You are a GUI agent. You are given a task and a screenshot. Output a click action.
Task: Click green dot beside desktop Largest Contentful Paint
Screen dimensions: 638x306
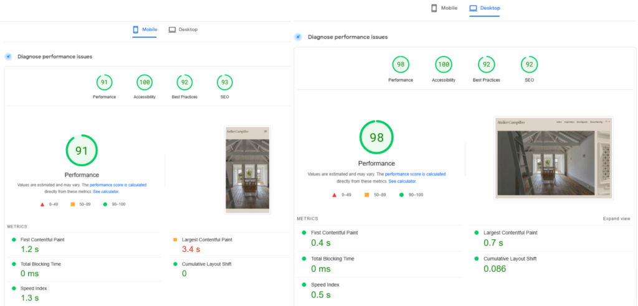click(x=477, y=233)
